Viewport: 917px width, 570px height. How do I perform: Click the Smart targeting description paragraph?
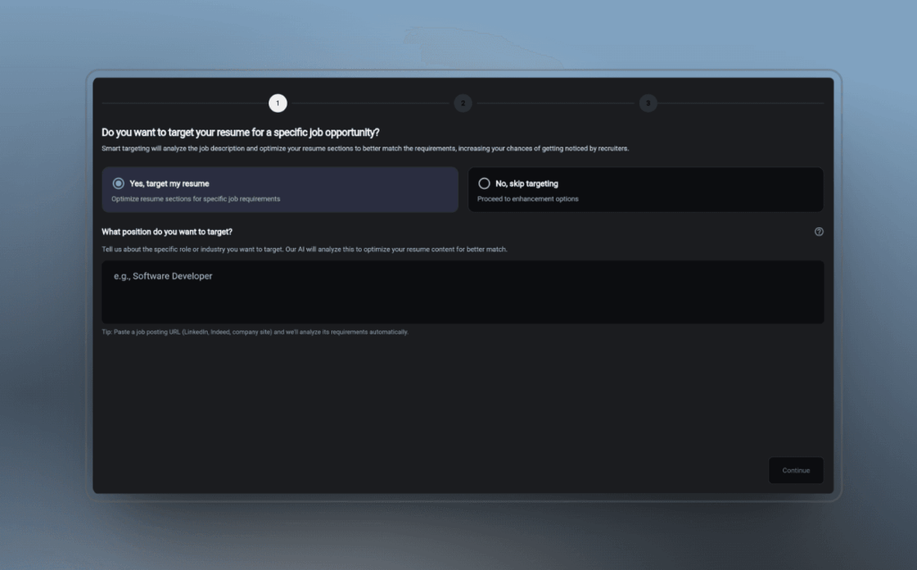(365, 149)
